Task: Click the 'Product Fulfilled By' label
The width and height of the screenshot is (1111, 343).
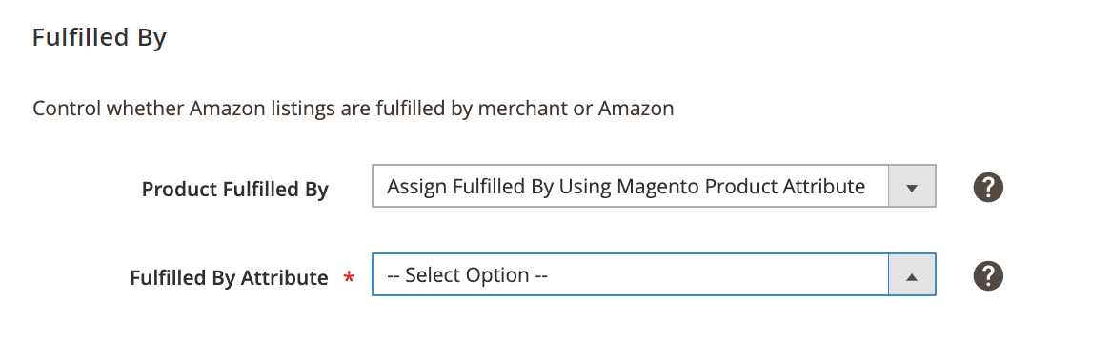Action: click(235, 190)
